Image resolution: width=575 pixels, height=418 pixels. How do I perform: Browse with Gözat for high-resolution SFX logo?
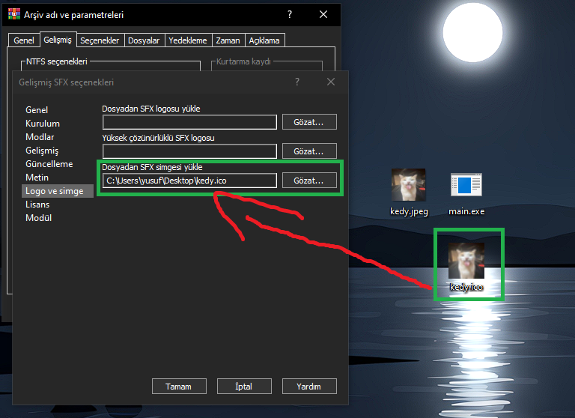[x=309, y=151]
